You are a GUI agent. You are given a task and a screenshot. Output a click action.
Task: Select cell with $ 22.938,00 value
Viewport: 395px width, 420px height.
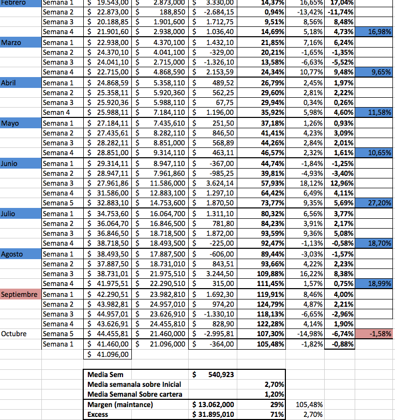[x=108, y=42]
